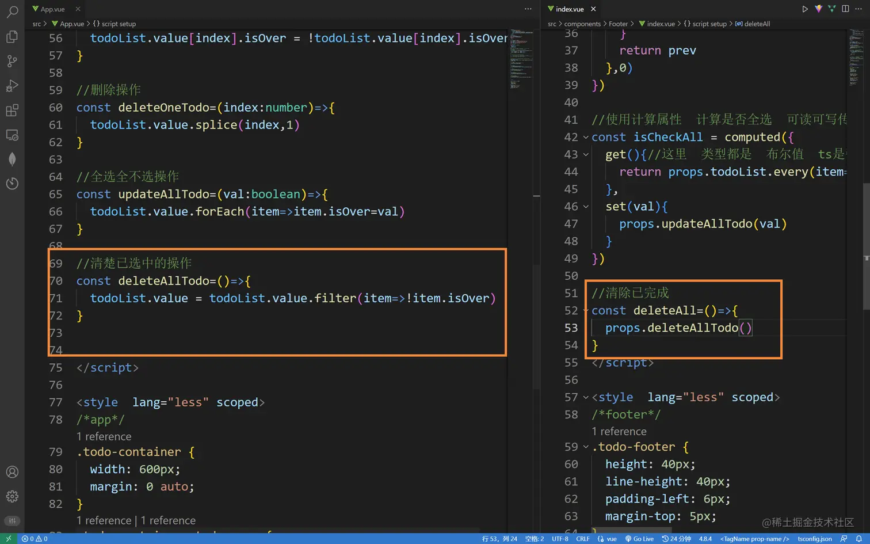
Task: Open more actions for App.vue editor group
Action: (528, 9)
